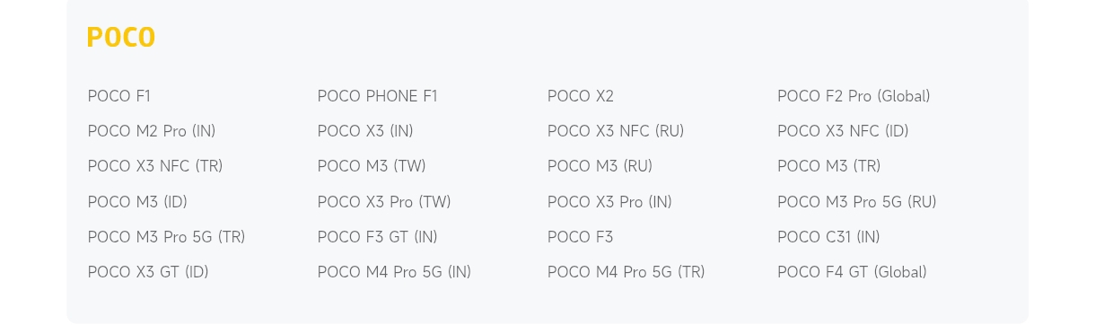Choose POCO M4 Pro 5G (TR)
The width and height of the screenshot is (1095, 325).
click(x=626, y=272)
